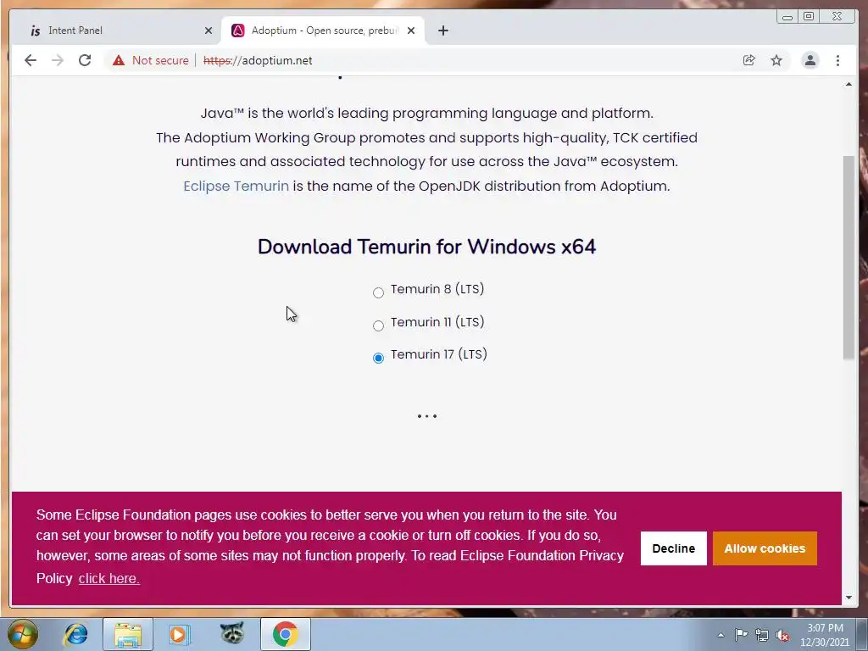Screen dimensions: 868x651
Task: Open the Not secure site warning
Action: [151, 60]
